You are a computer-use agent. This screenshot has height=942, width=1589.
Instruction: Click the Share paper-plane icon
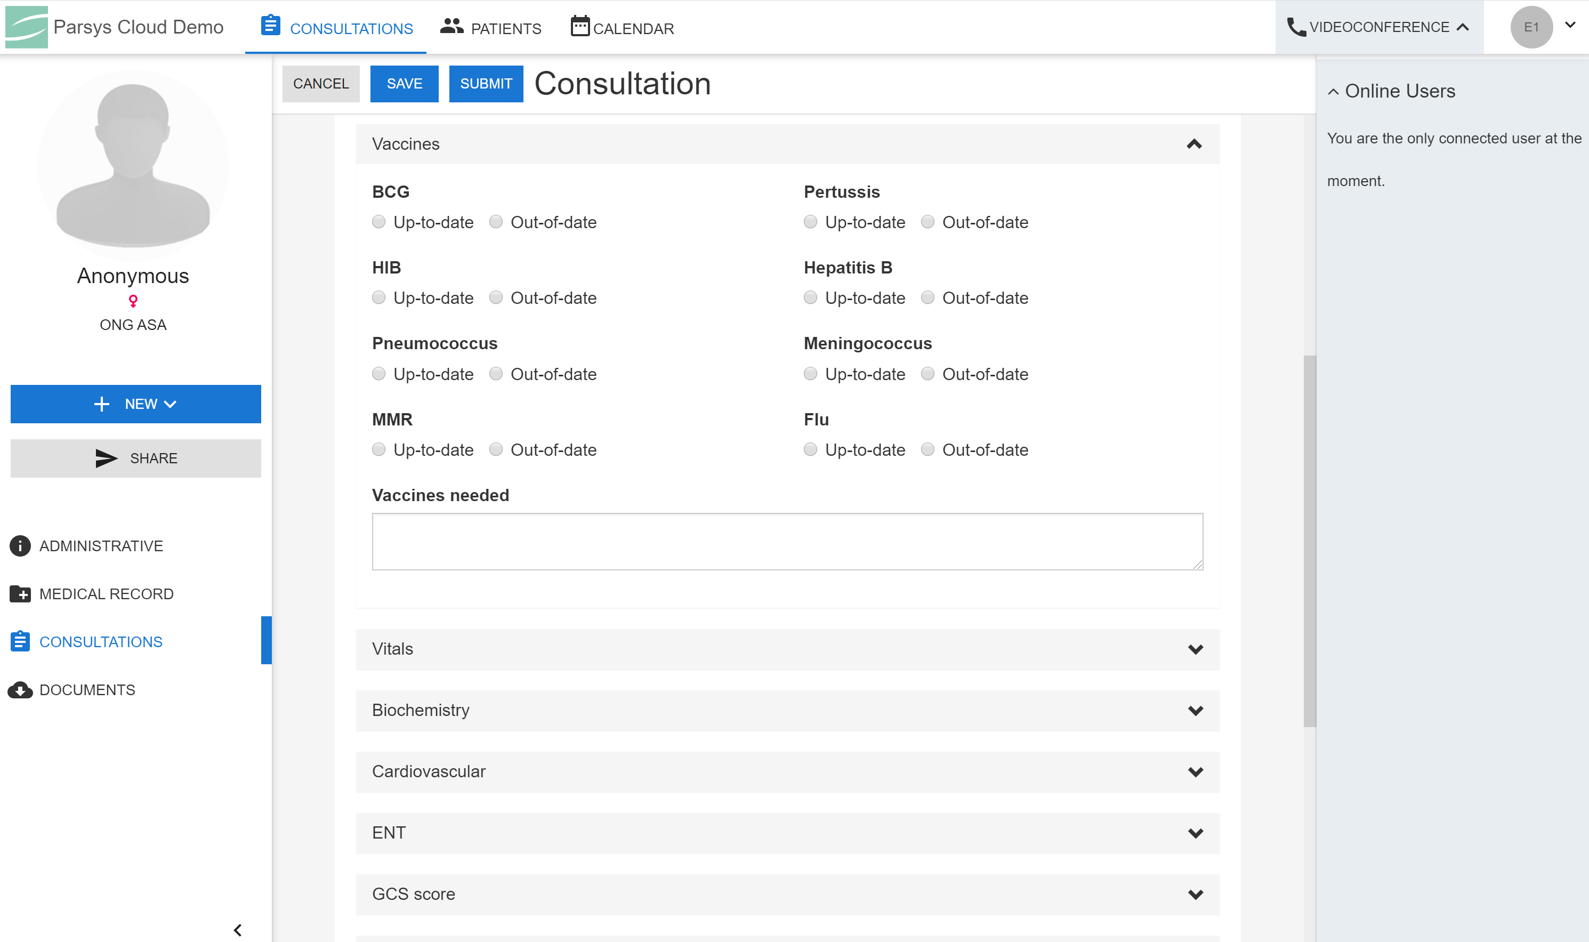point(106,458)
